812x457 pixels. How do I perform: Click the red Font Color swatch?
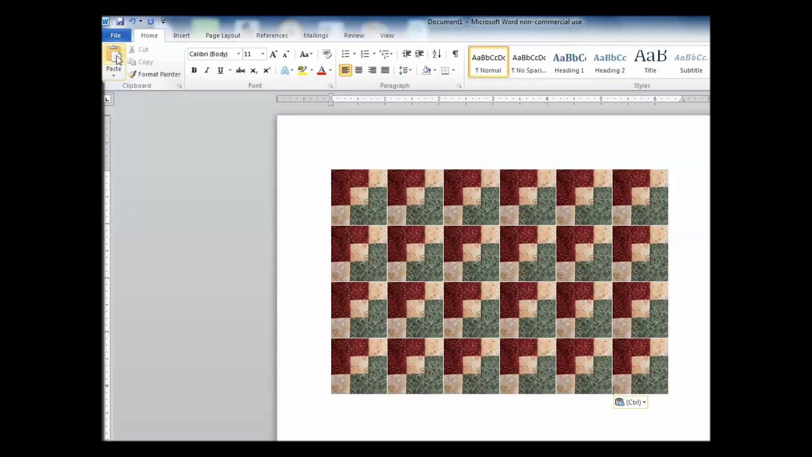coord(322,70)
